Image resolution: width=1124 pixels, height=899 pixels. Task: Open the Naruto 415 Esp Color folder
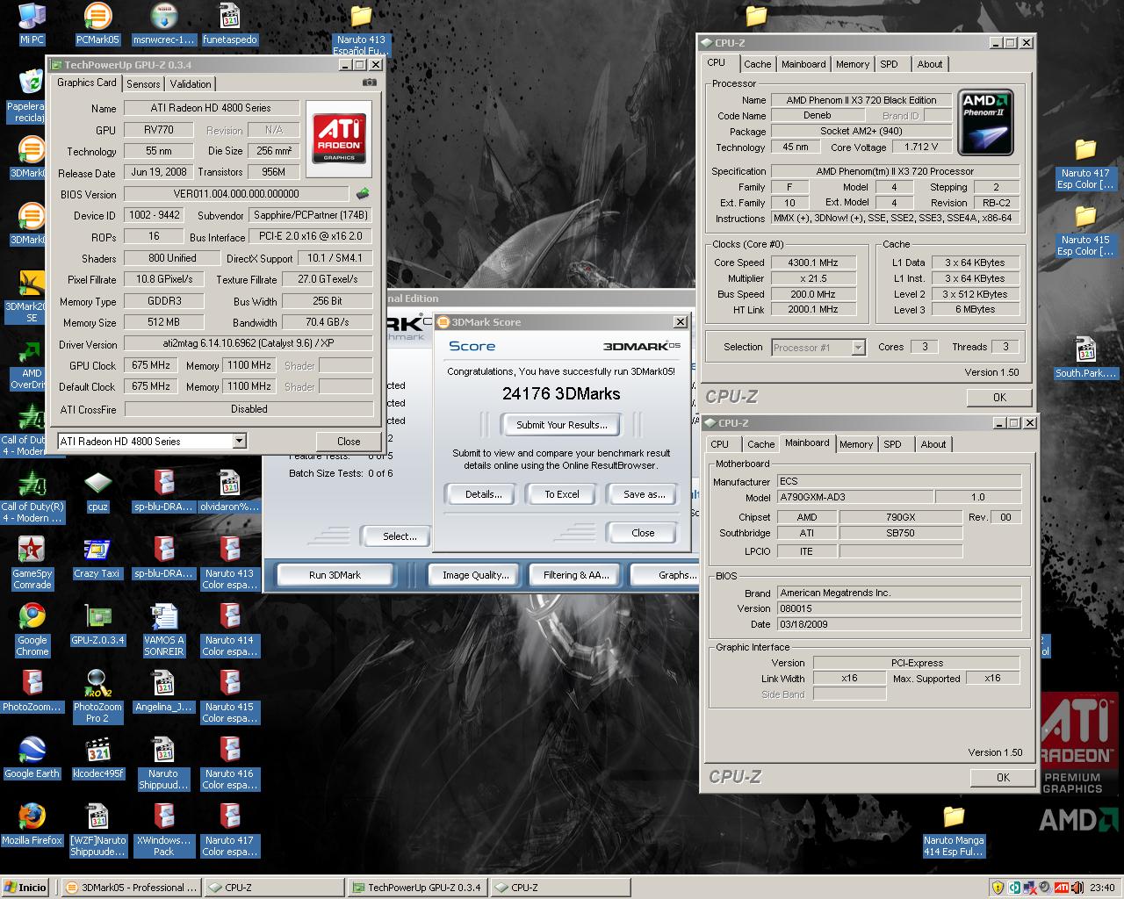tap(1084, 230)
